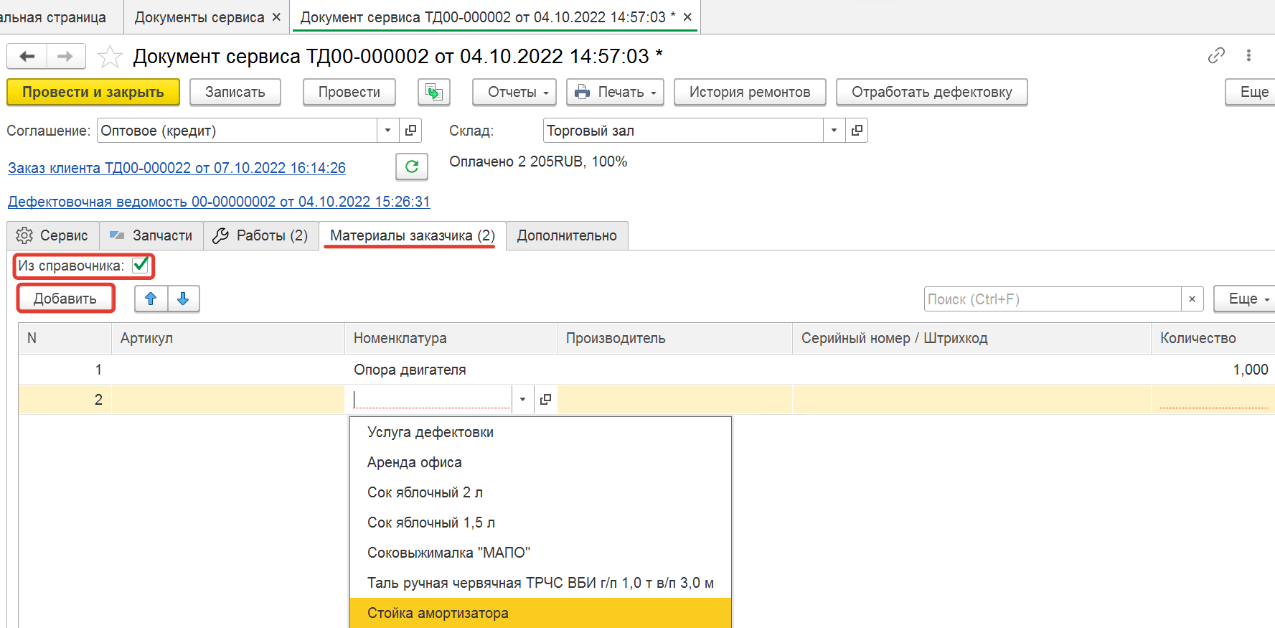Image resolution: width=1275 pixels, height=628 pixels.
Task: Open the Печать dropdown menu
Action: [x=615, y=92]
